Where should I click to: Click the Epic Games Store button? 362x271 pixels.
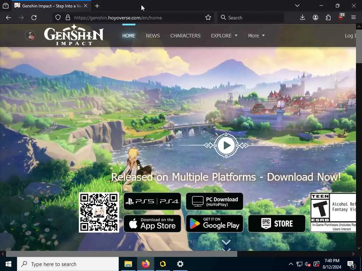click(x=276, y=223)
